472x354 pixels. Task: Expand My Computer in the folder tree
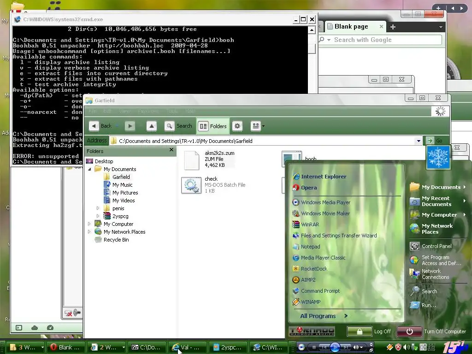click(89, 224)
